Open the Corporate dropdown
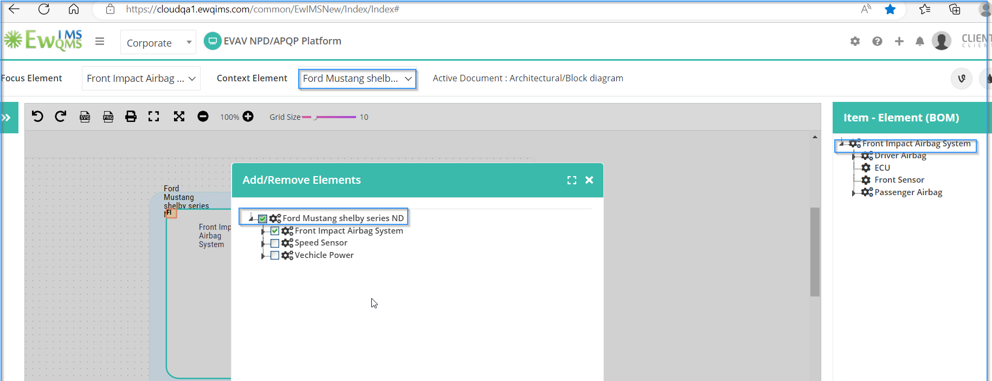Image resolution: width=992 pixels, height=381 pixels. (158, 42)
